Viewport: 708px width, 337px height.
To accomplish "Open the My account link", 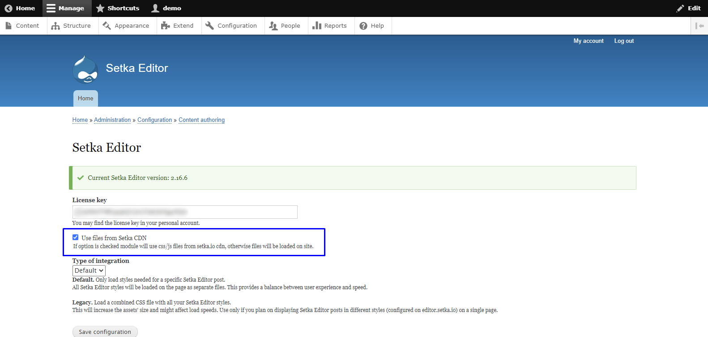I will pyautogui.click(x=589, y=41).
